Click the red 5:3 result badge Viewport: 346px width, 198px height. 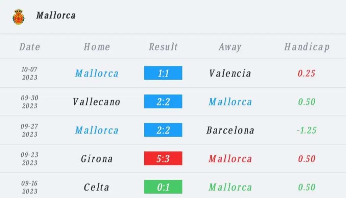tap(163, 158)
